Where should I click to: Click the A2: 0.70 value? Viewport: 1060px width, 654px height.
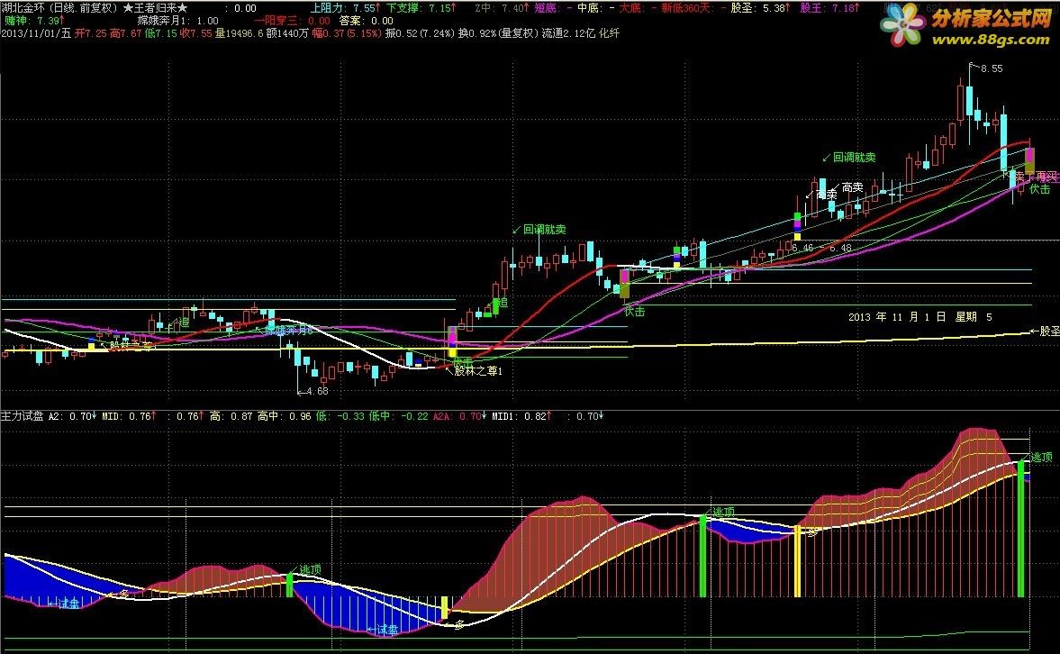72,416
